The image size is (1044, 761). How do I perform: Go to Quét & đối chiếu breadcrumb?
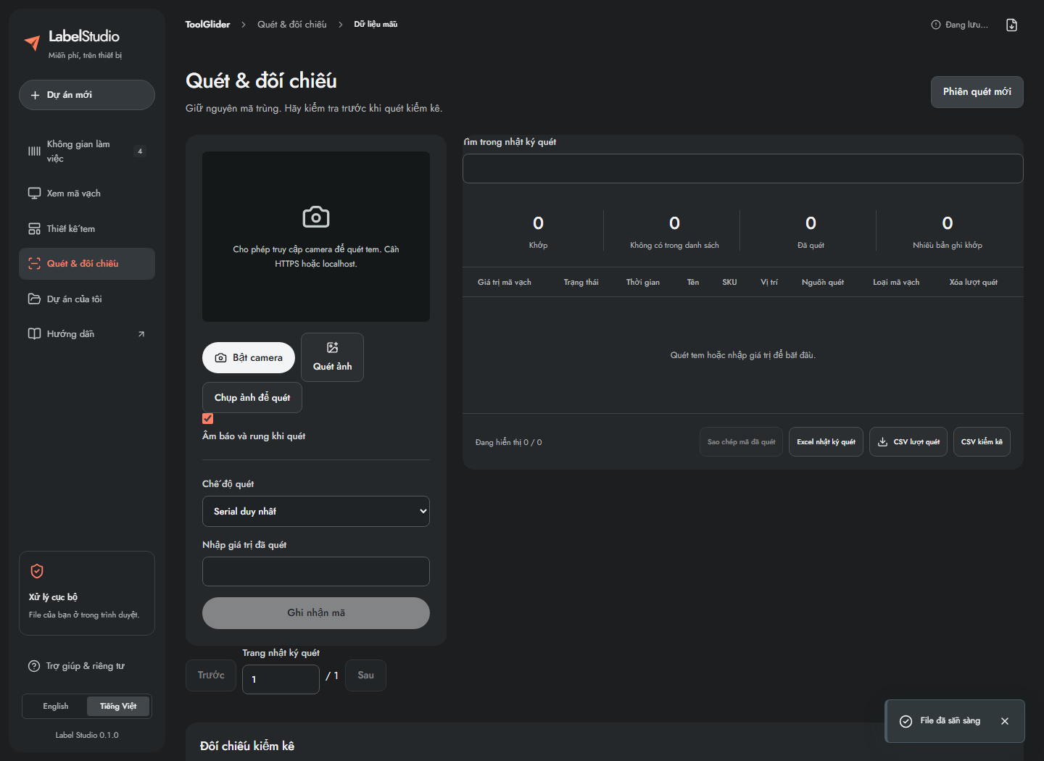(292, 25)
